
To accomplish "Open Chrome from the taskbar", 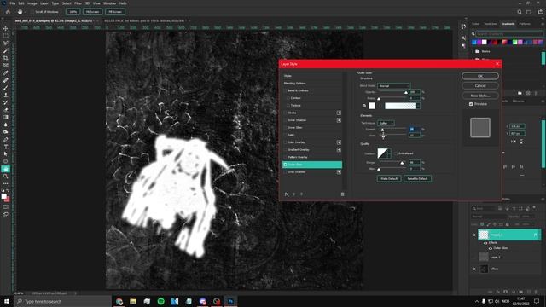I will click(119, 301).
